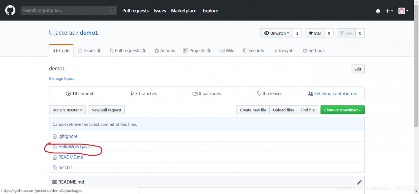Viewport: 419px width, 194px height.
Task: Open the HelloWorld.java file
Action: [74, 146]
